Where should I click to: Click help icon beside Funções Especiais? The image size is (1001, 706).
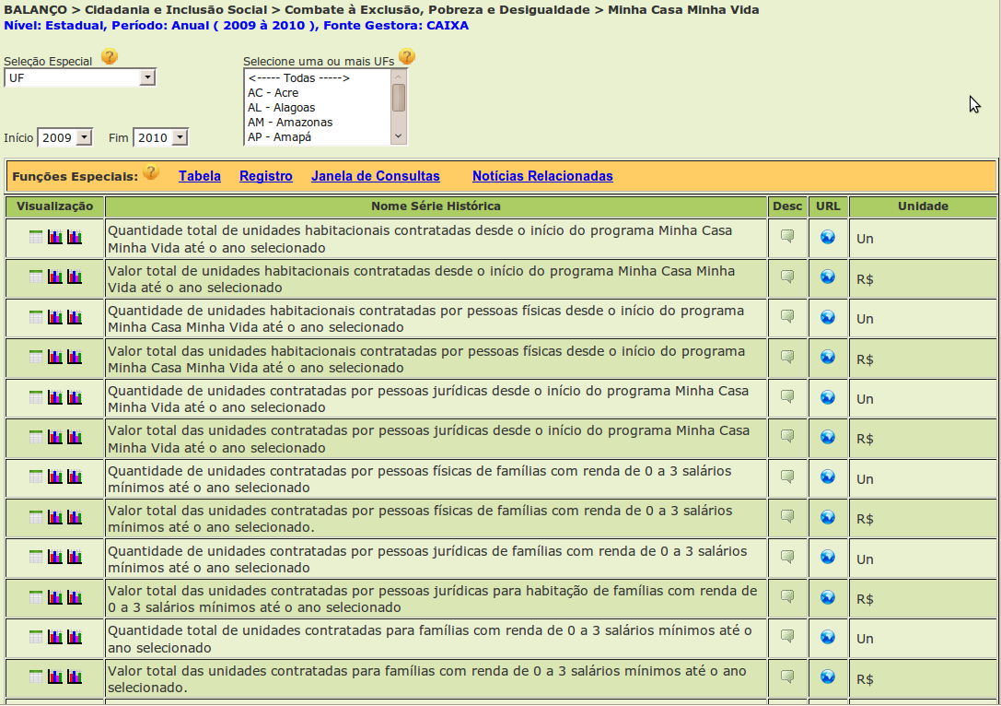coord(151,173)
